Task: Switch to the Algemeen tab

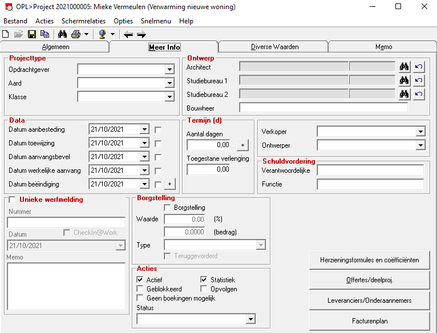Action: pyautogui.click(x=55, y=47)
